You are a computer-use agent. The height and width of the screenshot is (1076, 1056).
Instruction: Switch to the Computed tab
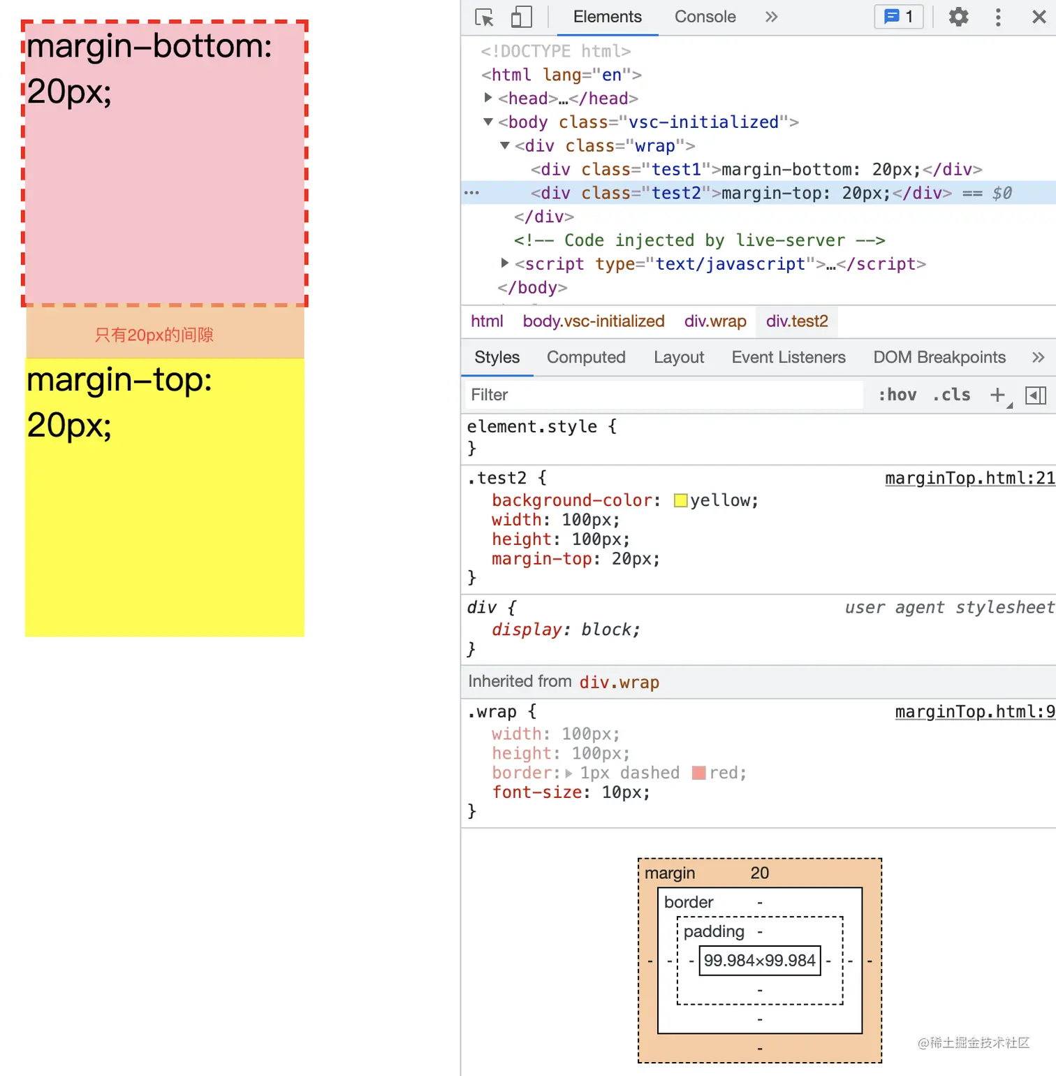pyautogui.click(x=586, y=357)
